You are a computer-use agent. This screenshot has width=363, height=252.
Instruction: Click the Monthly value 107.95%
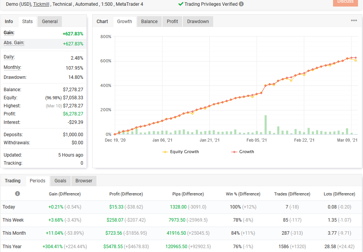74,68
